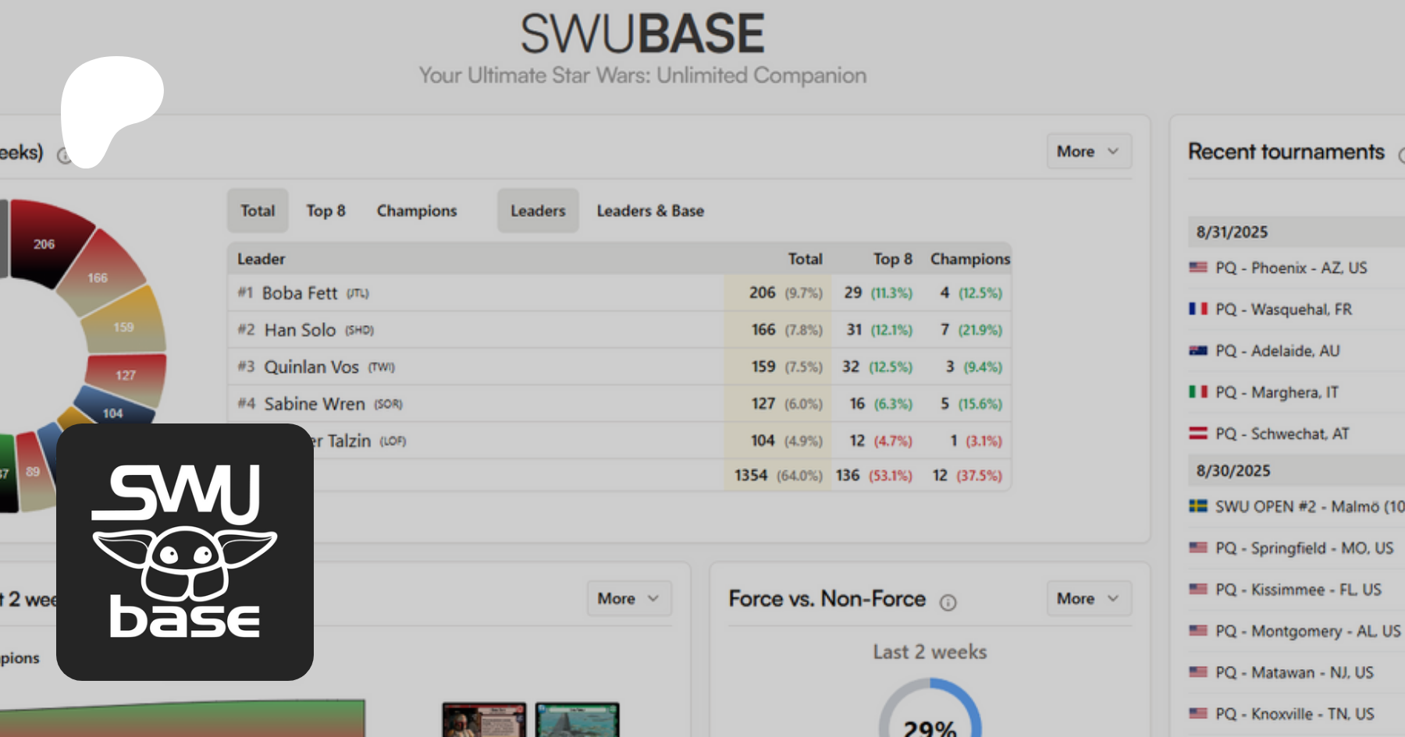Select the Champions tab
This screenshot has height=737, width=1405.
click(x=417, y=211)
